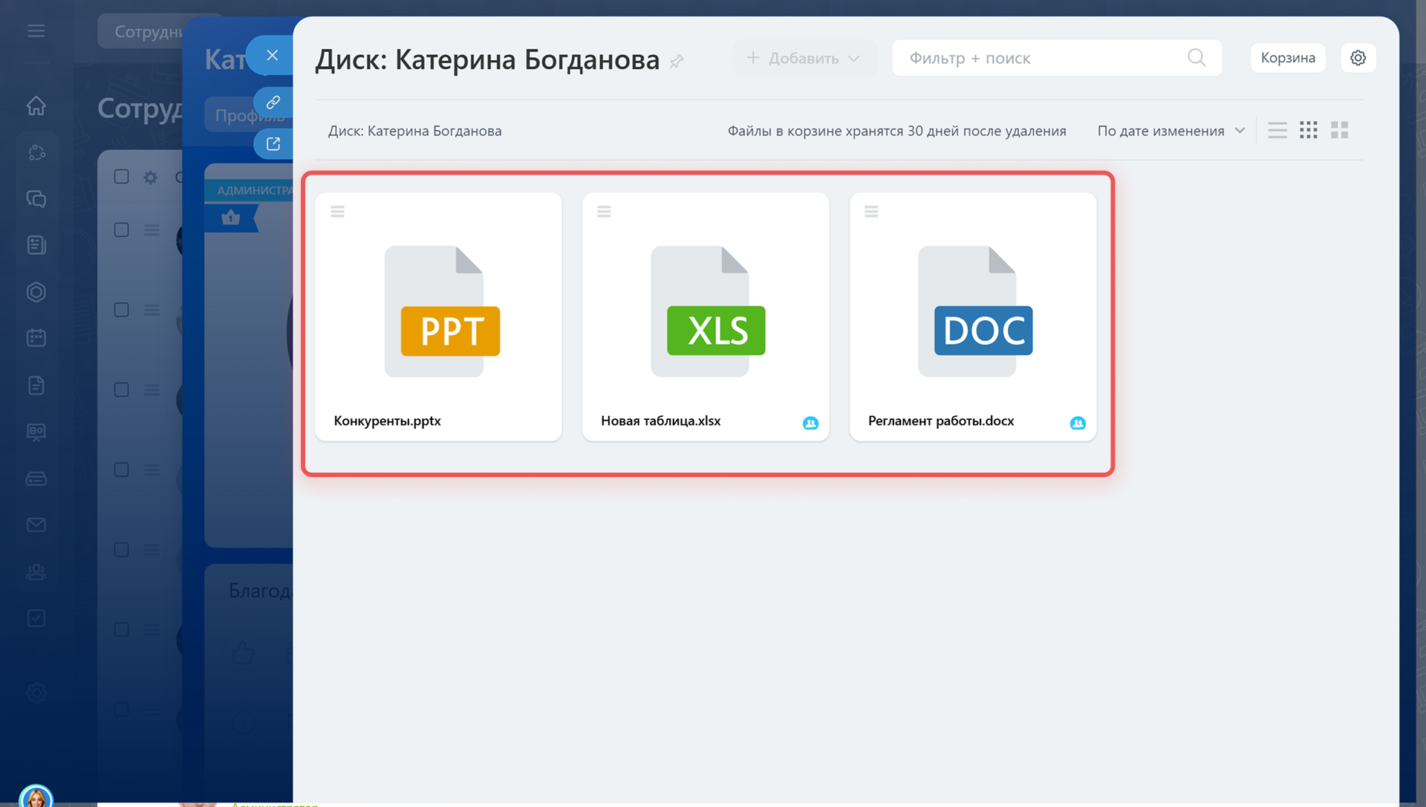
Task: Switch to large tile view
Action: pyautogui.click(x=1339, y=131)
